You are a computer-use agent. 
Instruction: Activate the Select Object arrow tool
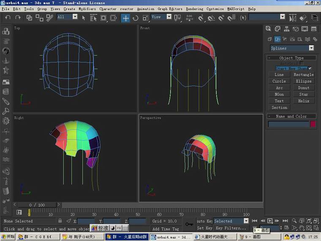[83, 18]
